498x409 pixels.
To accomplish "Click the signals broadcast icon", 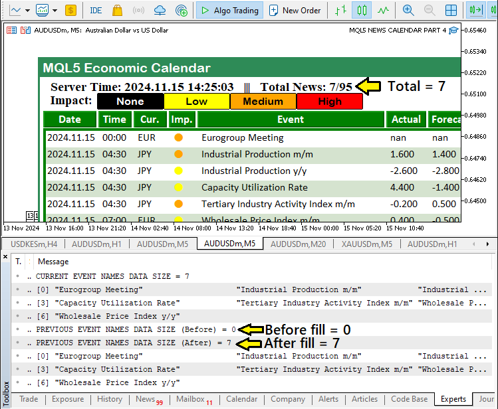I will (138, 11).
